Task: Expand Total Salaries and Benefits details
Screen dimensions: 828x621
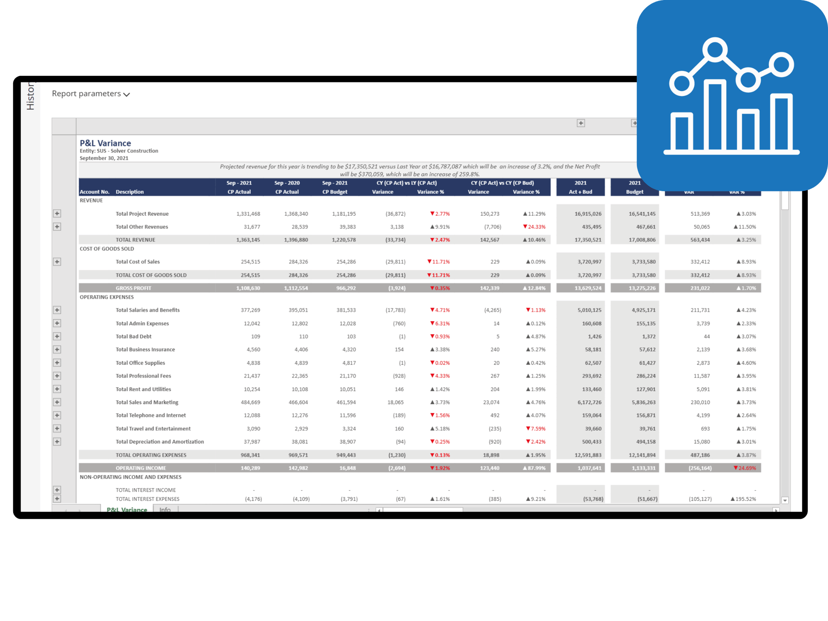Action: (x=57, y=310)
